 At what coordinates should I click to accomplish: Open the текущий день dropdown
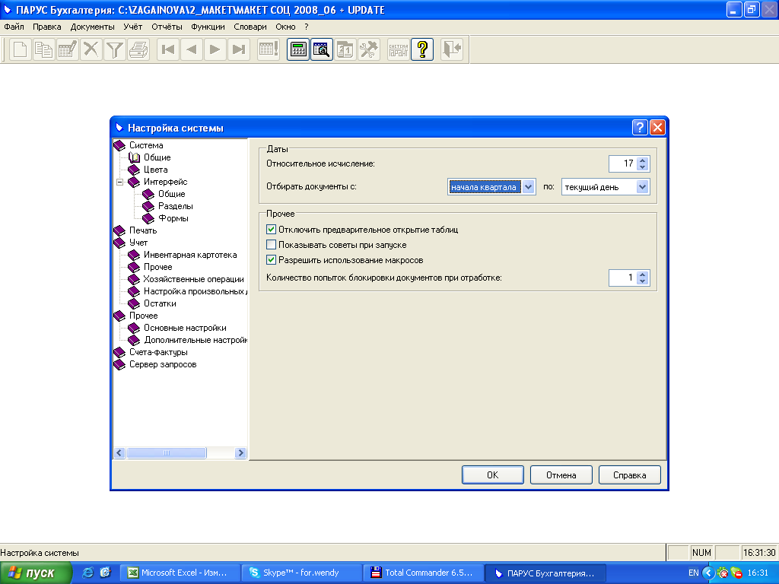642,187
